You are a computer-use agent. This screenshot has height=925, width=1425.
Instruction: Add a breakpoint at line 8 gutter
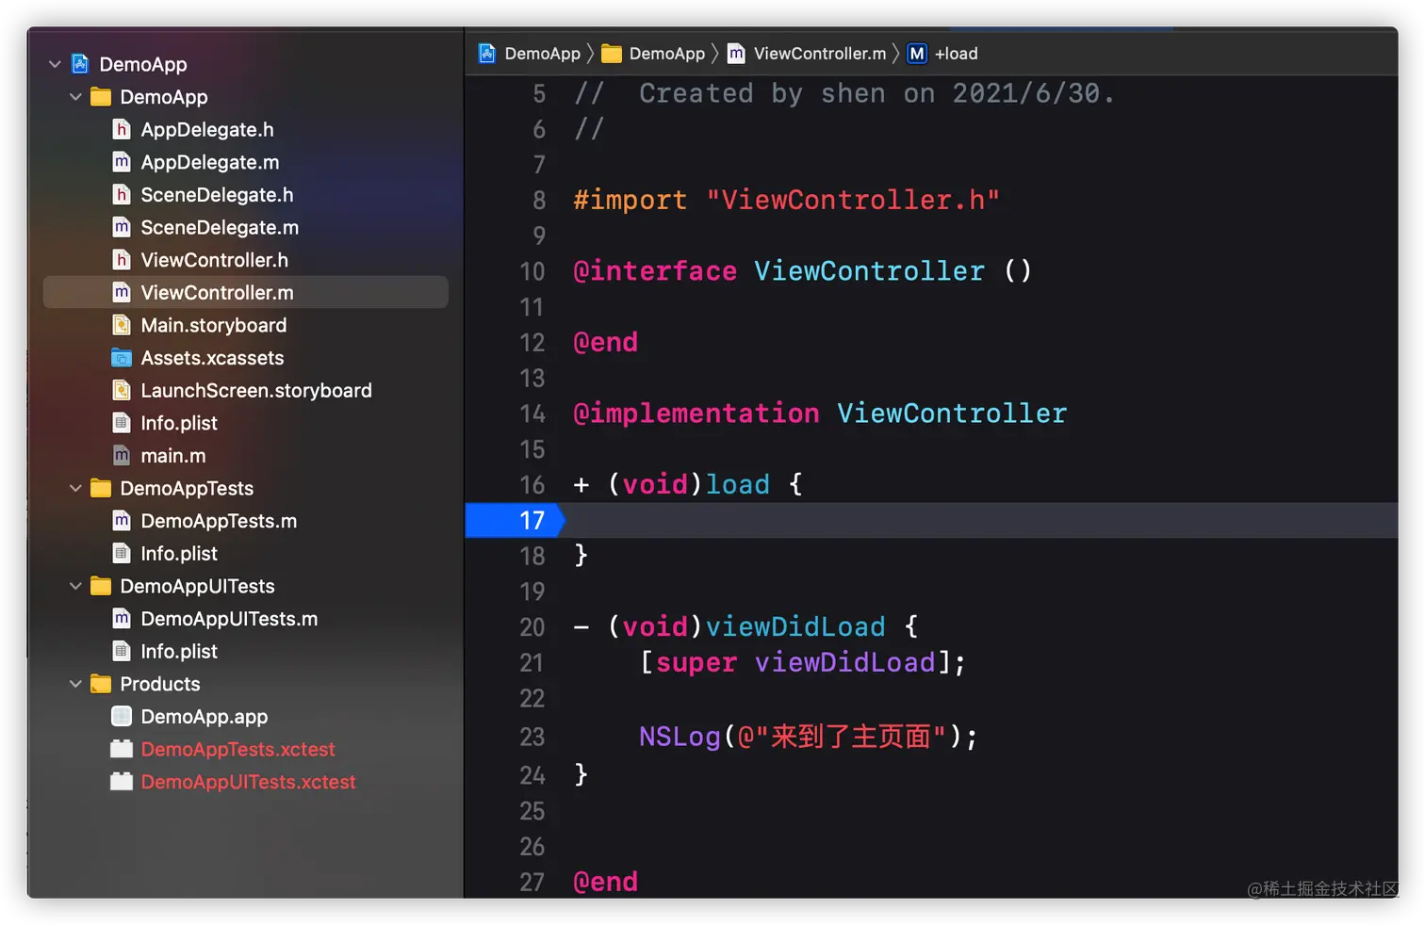[x=539, y=201]
